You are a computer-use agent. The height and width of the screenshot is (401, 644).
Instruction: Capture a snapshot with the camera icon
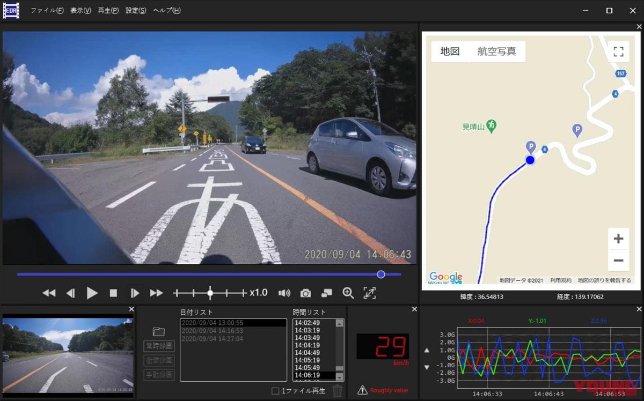[x=306, y=293]
